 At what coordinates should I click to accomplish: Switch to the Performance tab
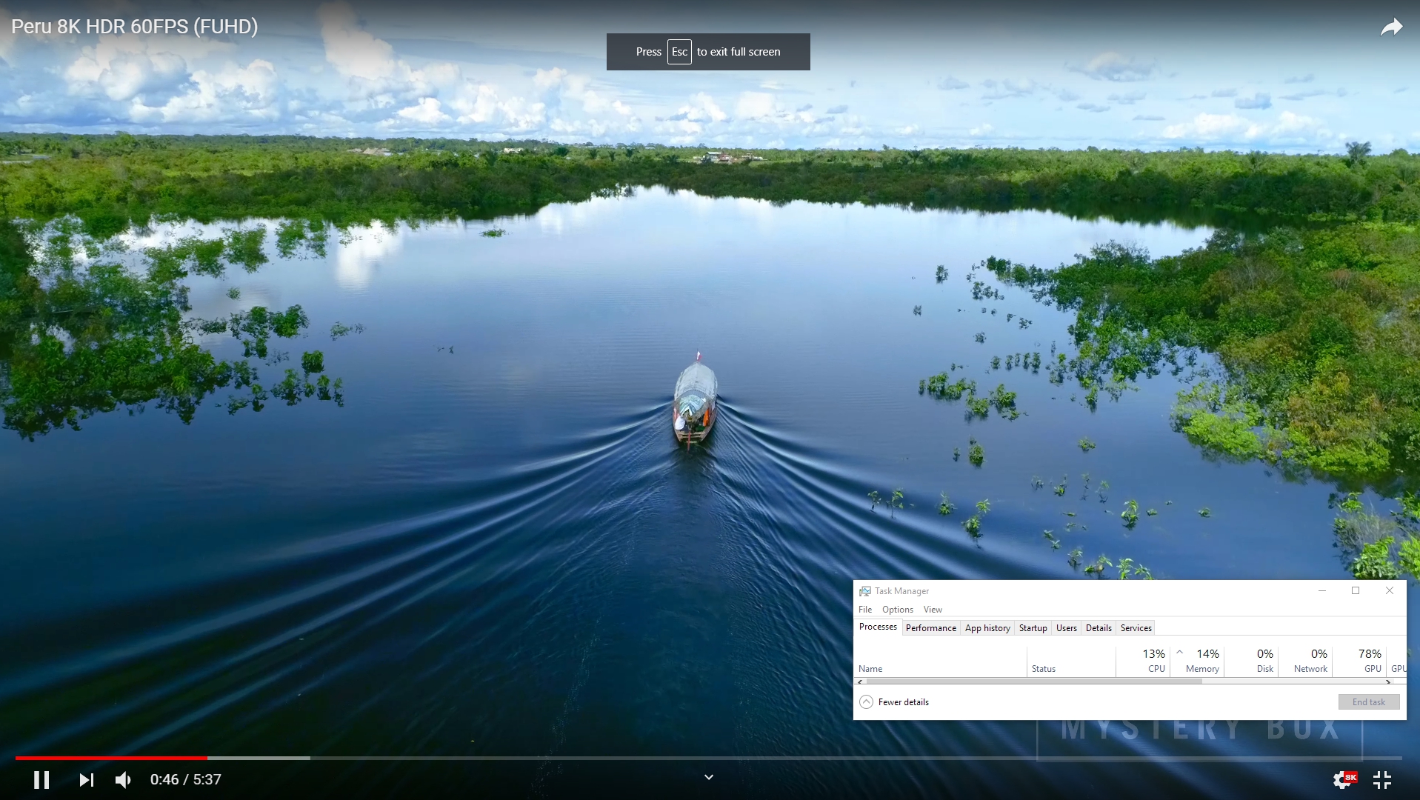930,628
